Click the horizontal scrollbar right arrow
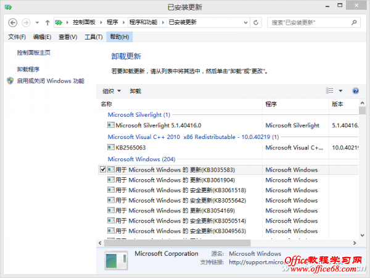This screenshot has height=278, width=370. 355,243
